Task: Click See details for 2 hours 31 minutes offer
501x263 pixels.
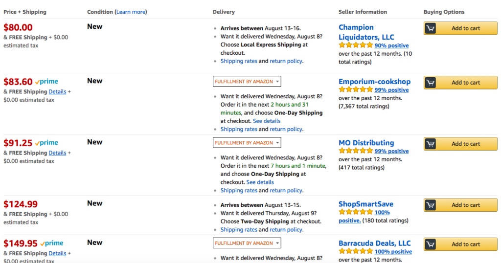Action: coord(267,121)
